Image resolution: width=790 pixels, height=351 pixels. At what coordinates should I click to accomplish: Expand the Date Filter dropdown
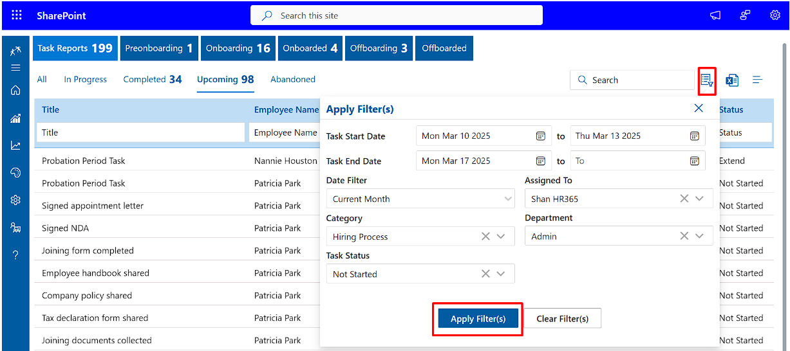pyautogui.click(x=507, y=199)
